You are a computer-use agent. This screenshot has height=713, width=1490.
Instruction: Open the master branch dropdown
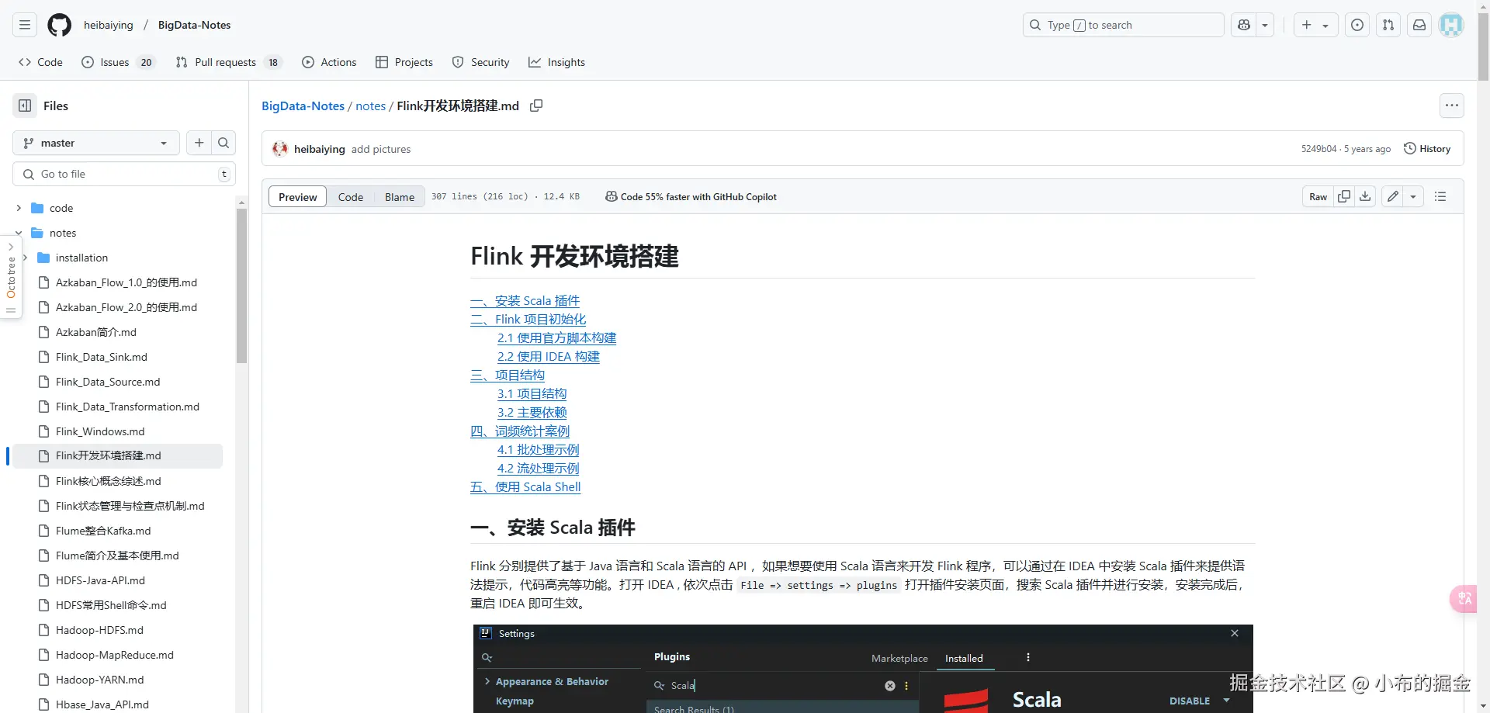click(x=95, y=143)
